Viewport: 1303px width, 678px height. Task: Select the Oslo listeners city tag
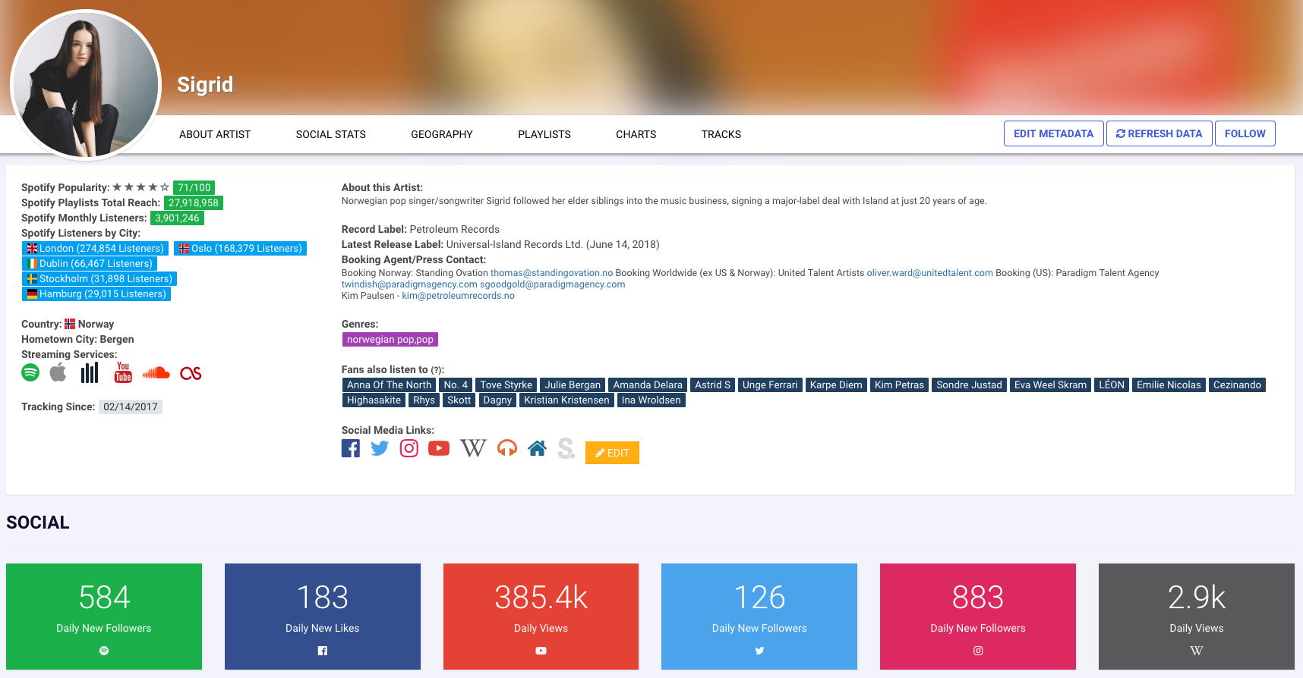click(x=240, y=248)
